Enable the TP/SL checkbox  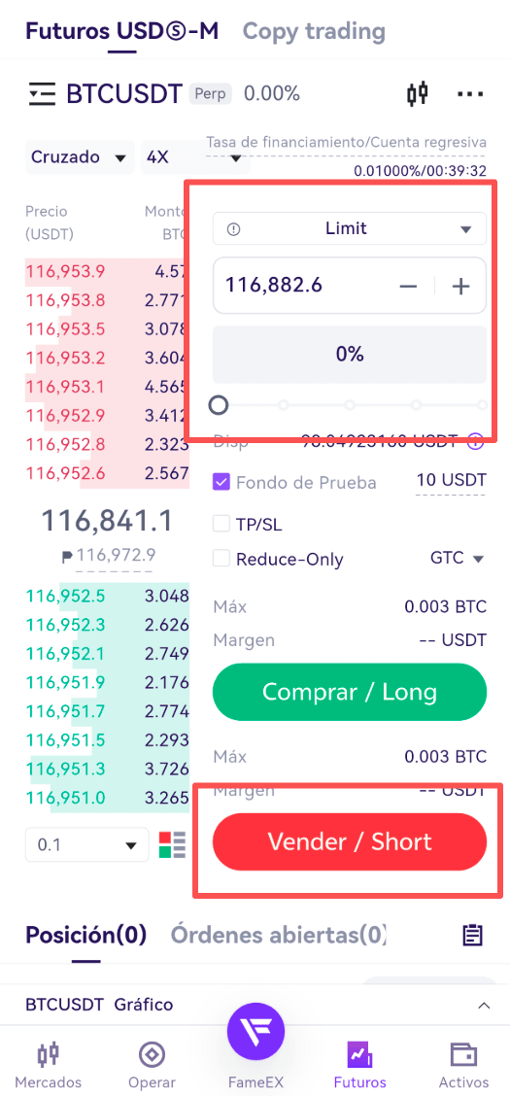coord(221,524)
